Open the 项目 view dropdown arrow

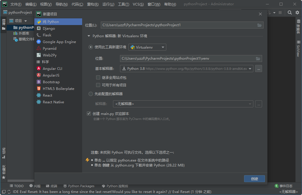pos(26,21)
